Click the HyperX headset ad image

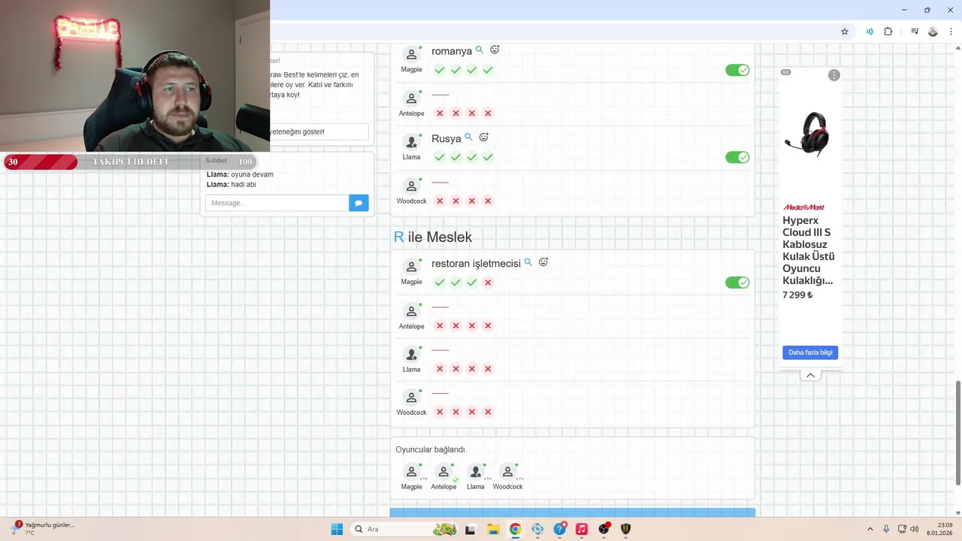pos(807,134)
